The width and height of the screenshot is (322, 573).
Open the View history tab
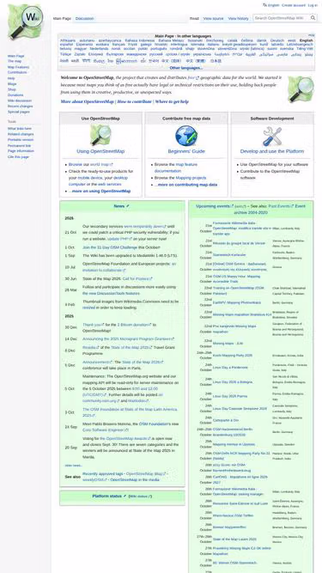coord(238,19)
